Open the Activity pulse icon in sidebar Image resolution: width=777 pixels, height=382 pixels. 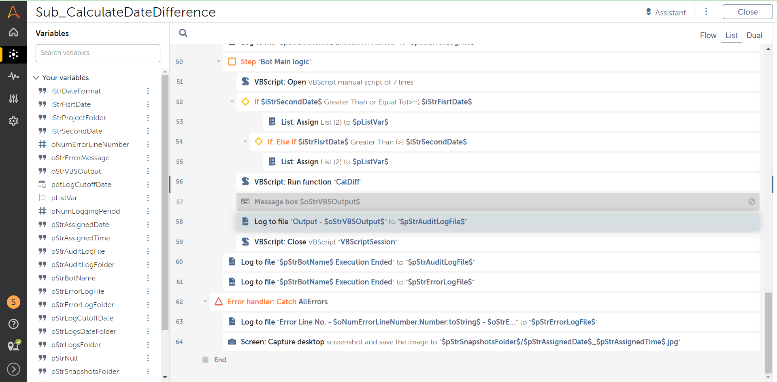[13, 76]
